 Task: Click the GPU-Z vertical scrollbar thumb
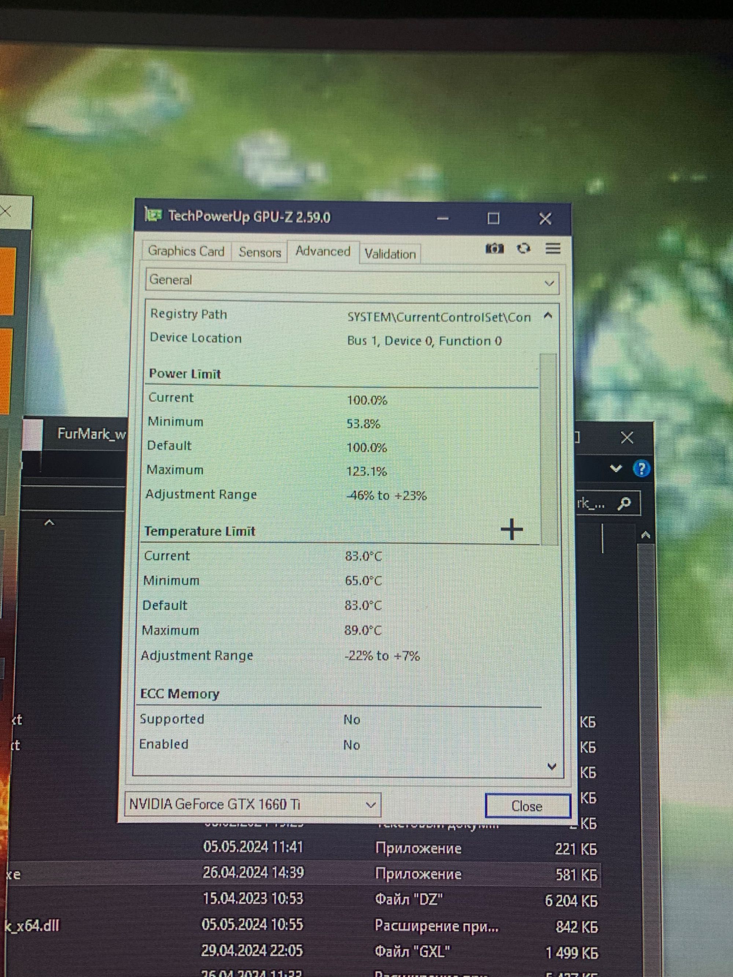[x=549, y=449]
